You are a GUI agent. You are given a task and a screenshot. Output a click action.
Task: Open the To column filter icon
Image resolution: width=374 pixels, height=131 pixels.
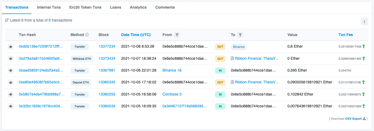[x=240, y=35]
